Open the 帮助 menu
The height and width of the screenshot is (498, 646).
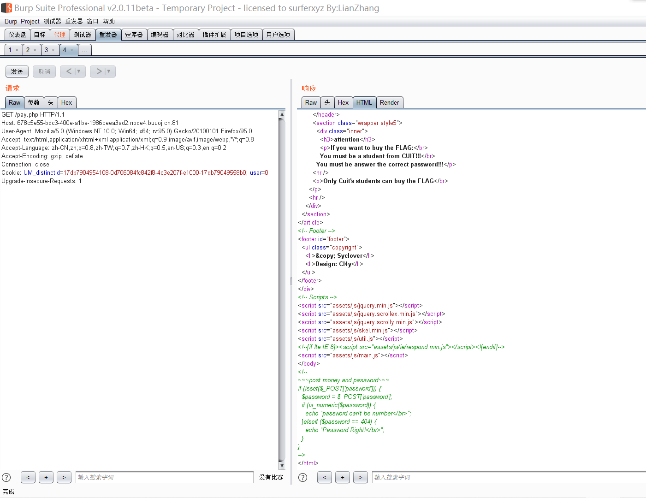[109, 21]
